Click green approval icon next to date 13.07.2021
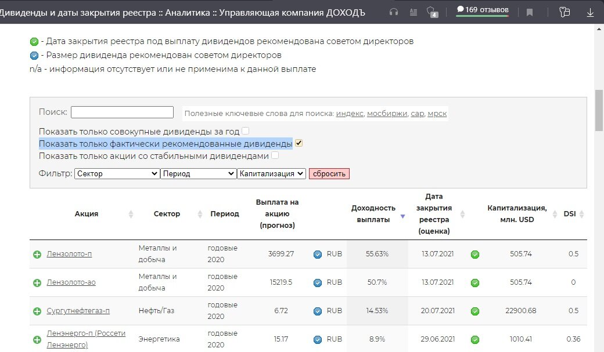The image size is (604, 352). click(475, 254)
